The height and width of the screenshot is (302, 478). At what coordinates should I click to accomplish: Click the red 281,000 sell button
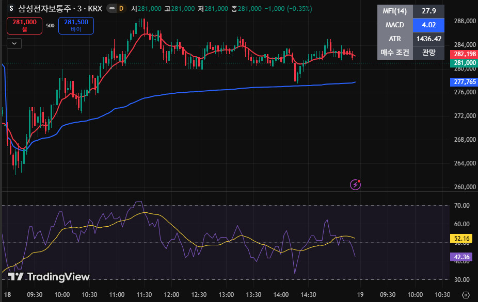pos(24,26)
